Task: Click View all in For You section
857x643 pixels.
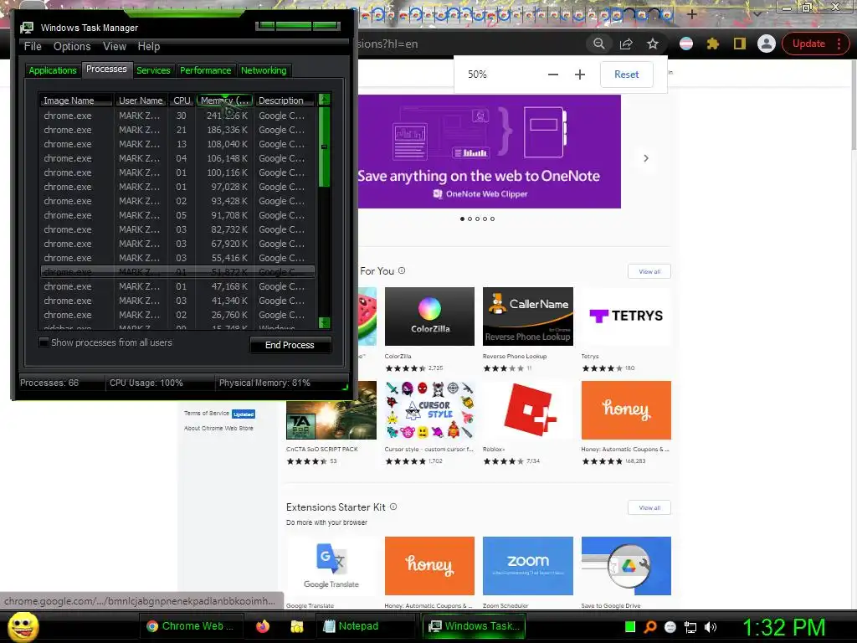Action: coord(649,271)
